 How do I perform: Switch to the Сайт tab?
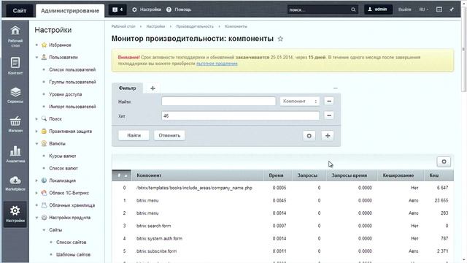point(20,11)
